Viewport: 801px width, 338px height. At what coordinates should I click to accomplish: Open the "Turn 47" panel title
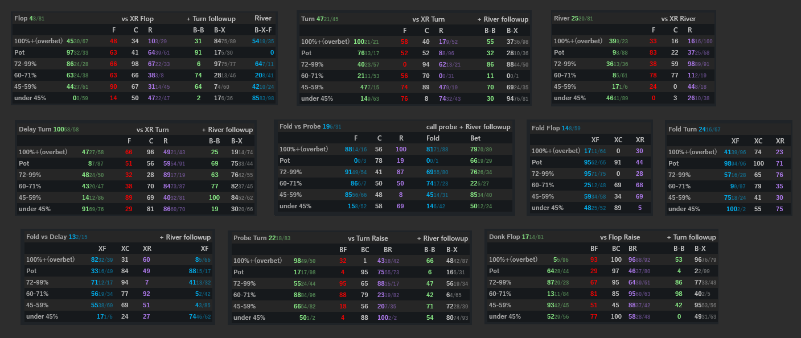pos(319,19)
